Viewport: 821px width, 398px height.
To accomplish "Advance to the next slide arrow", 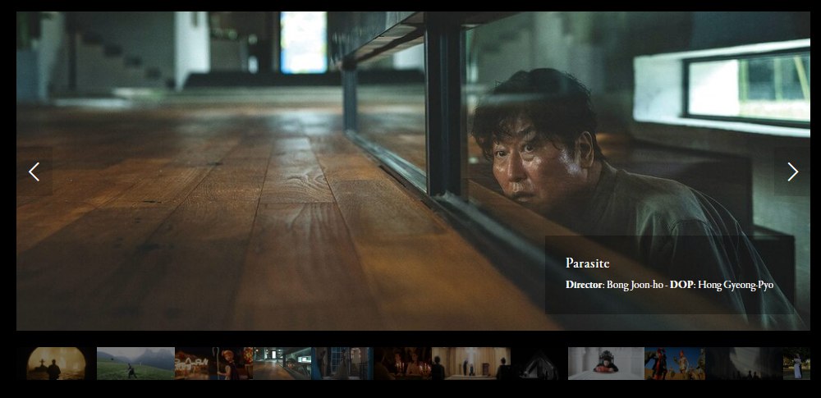I will coord(792,172).
